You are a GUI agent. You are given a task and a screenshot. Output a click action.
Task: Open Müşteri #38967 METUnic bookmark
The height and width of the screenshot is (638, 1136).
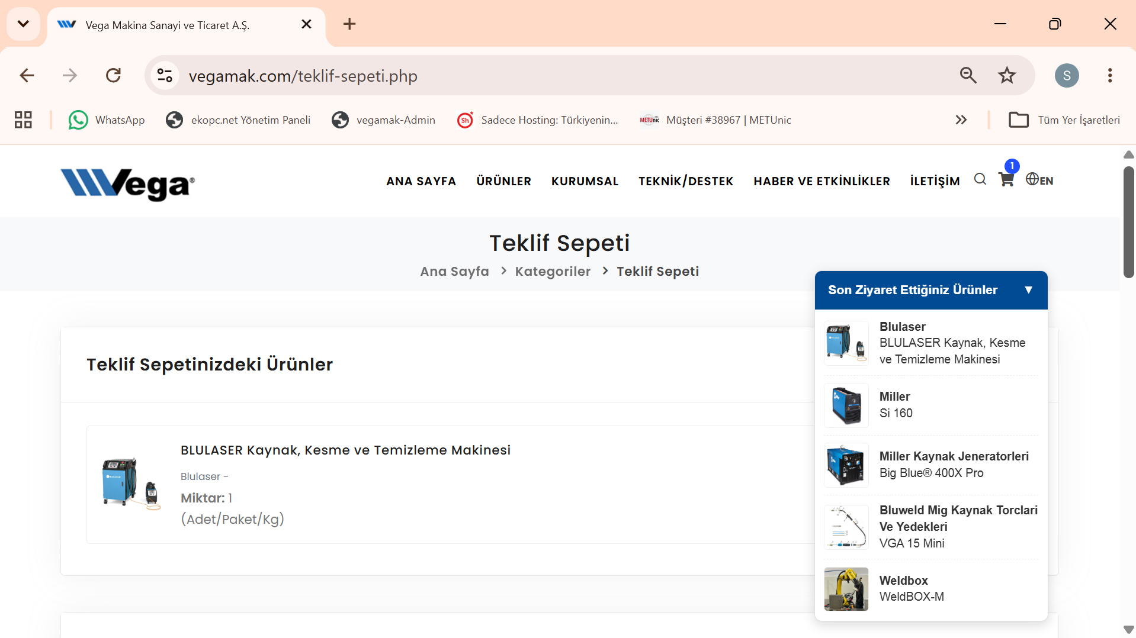click(x=715, y=120)
